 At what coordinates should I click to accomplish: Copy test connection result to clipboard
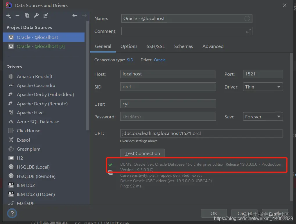click(x=110, y=173)
